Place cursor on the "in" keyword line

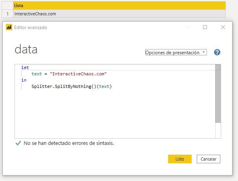24,80
